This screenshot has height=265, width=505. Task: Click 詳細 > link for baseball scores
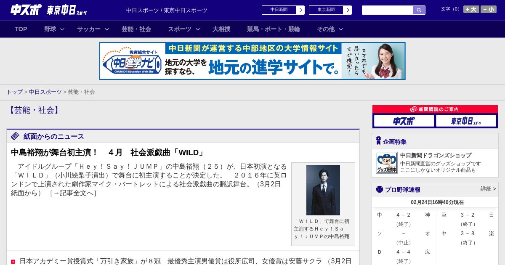(488, 189)
